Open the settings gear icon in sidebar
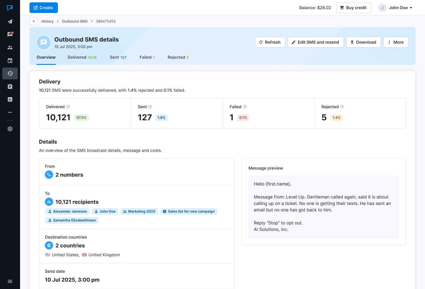425x289 pixels. coord(10,129)
